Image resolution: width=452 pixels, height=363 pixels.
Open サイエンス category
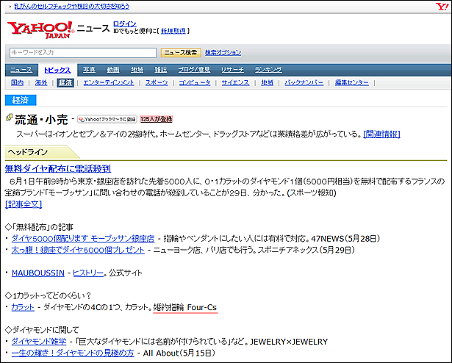pyautogui.click(x=235, y=83)
